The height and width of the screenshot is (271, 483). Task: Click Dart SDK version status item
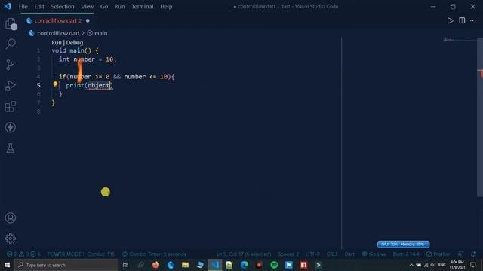tap(406, 254)
